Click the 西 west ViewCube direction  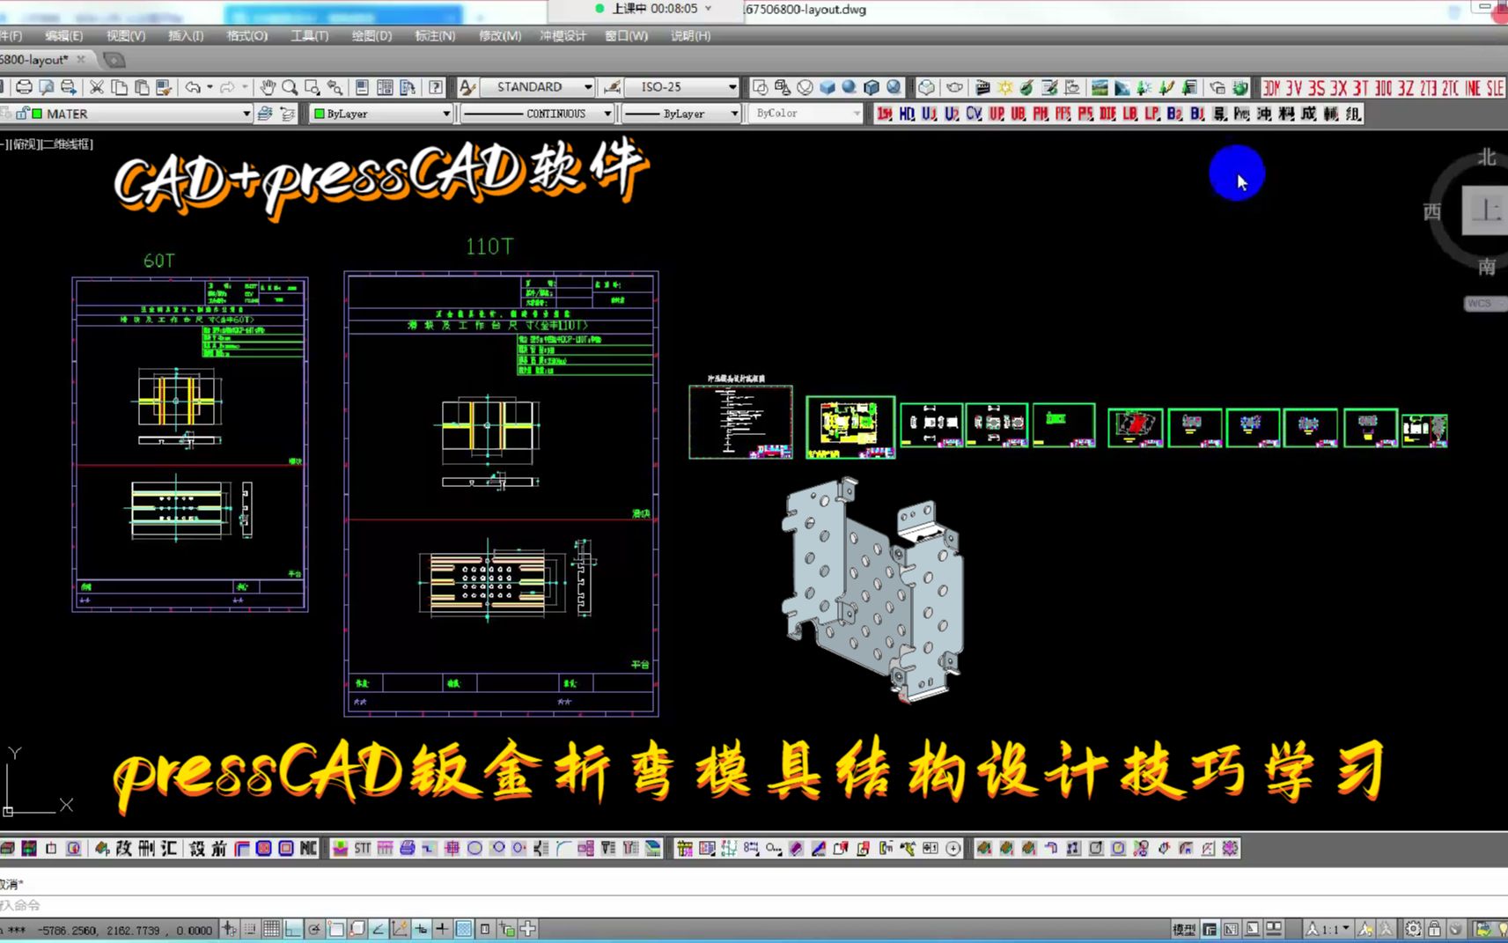tap(1432, 211)
